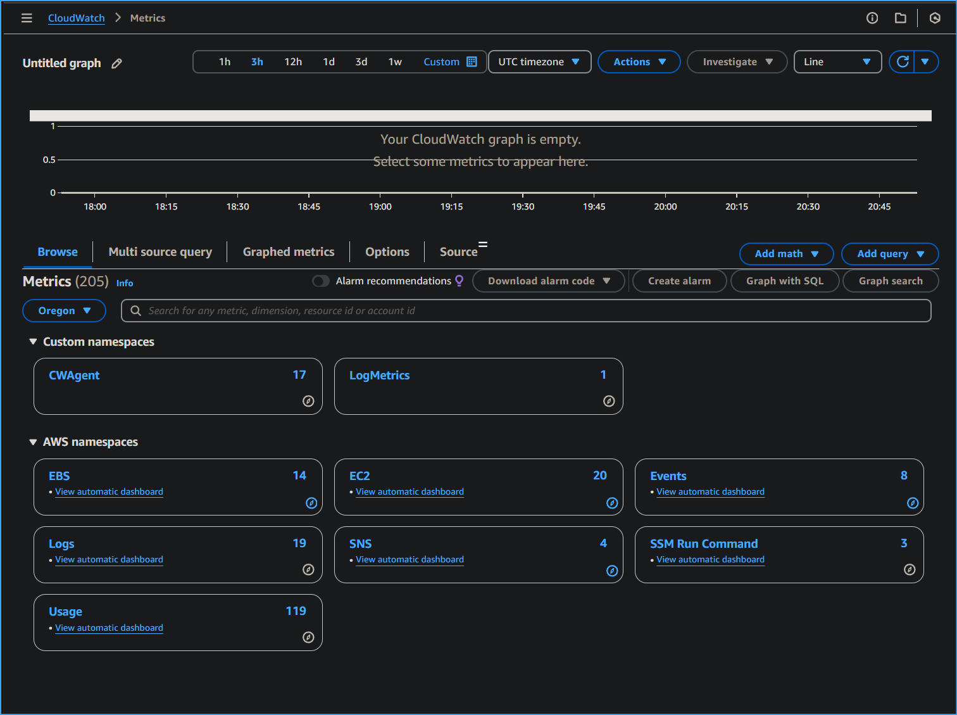Click the info icon in the top bar
This screenshot has height=715, width=957.
tap(872, 18)
